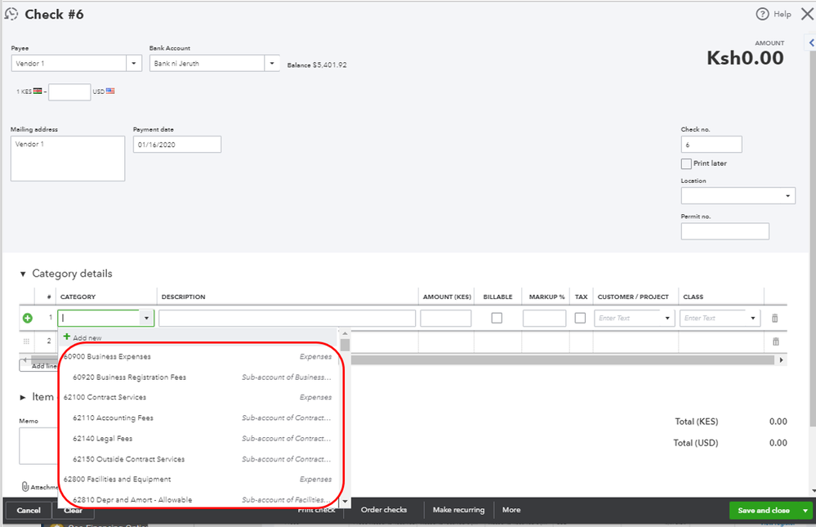Tick the Billable checkbox on line 1
816x527 pixels.
497,318
